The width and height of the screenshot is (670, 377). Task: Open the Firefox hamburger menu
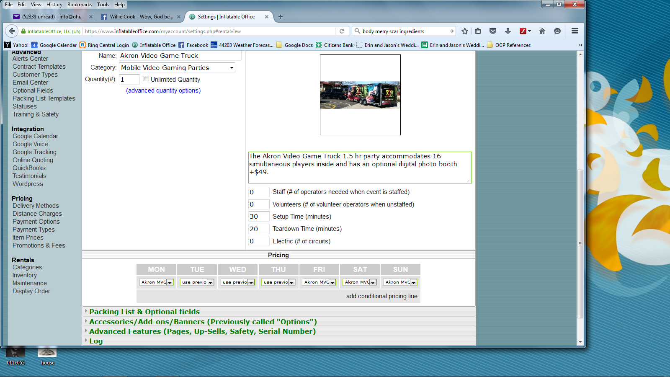pos(575,31)
